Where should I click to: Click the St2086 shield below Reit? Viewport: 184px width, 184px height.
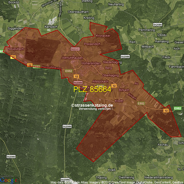(x=125, y=57)
